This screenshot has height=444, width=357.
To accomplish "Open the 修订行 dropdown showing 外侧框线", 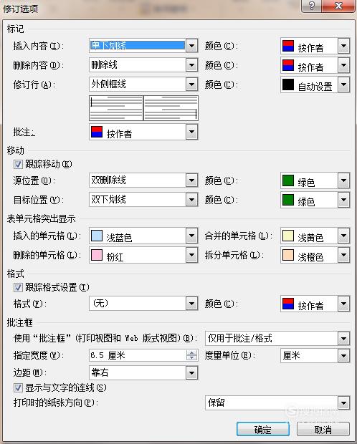I will pyautogui.click(x=191, y=85).
